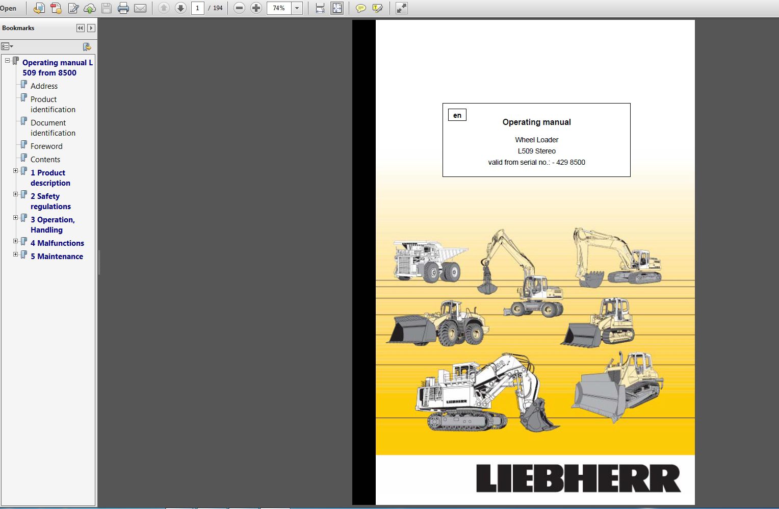The image size is (779, 509).
Task: Open the 2 Safety regulations bookmark
Action: [x=50, y=201]
